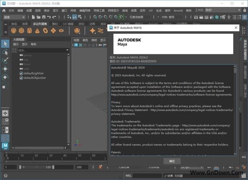Create a polygon plane from shelf
Image resolution: width=248 pixels, height=180 pixels.
click(x=53, y=30)
